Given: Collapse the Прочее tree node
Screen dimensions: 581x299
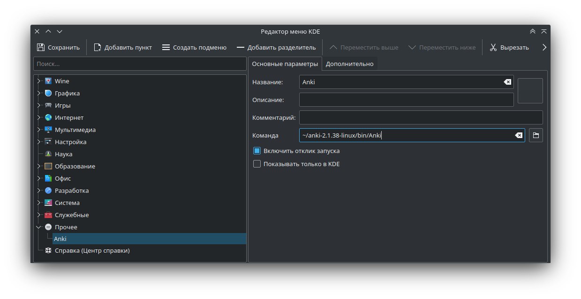Looking at the screenshot, I should 39,227.
